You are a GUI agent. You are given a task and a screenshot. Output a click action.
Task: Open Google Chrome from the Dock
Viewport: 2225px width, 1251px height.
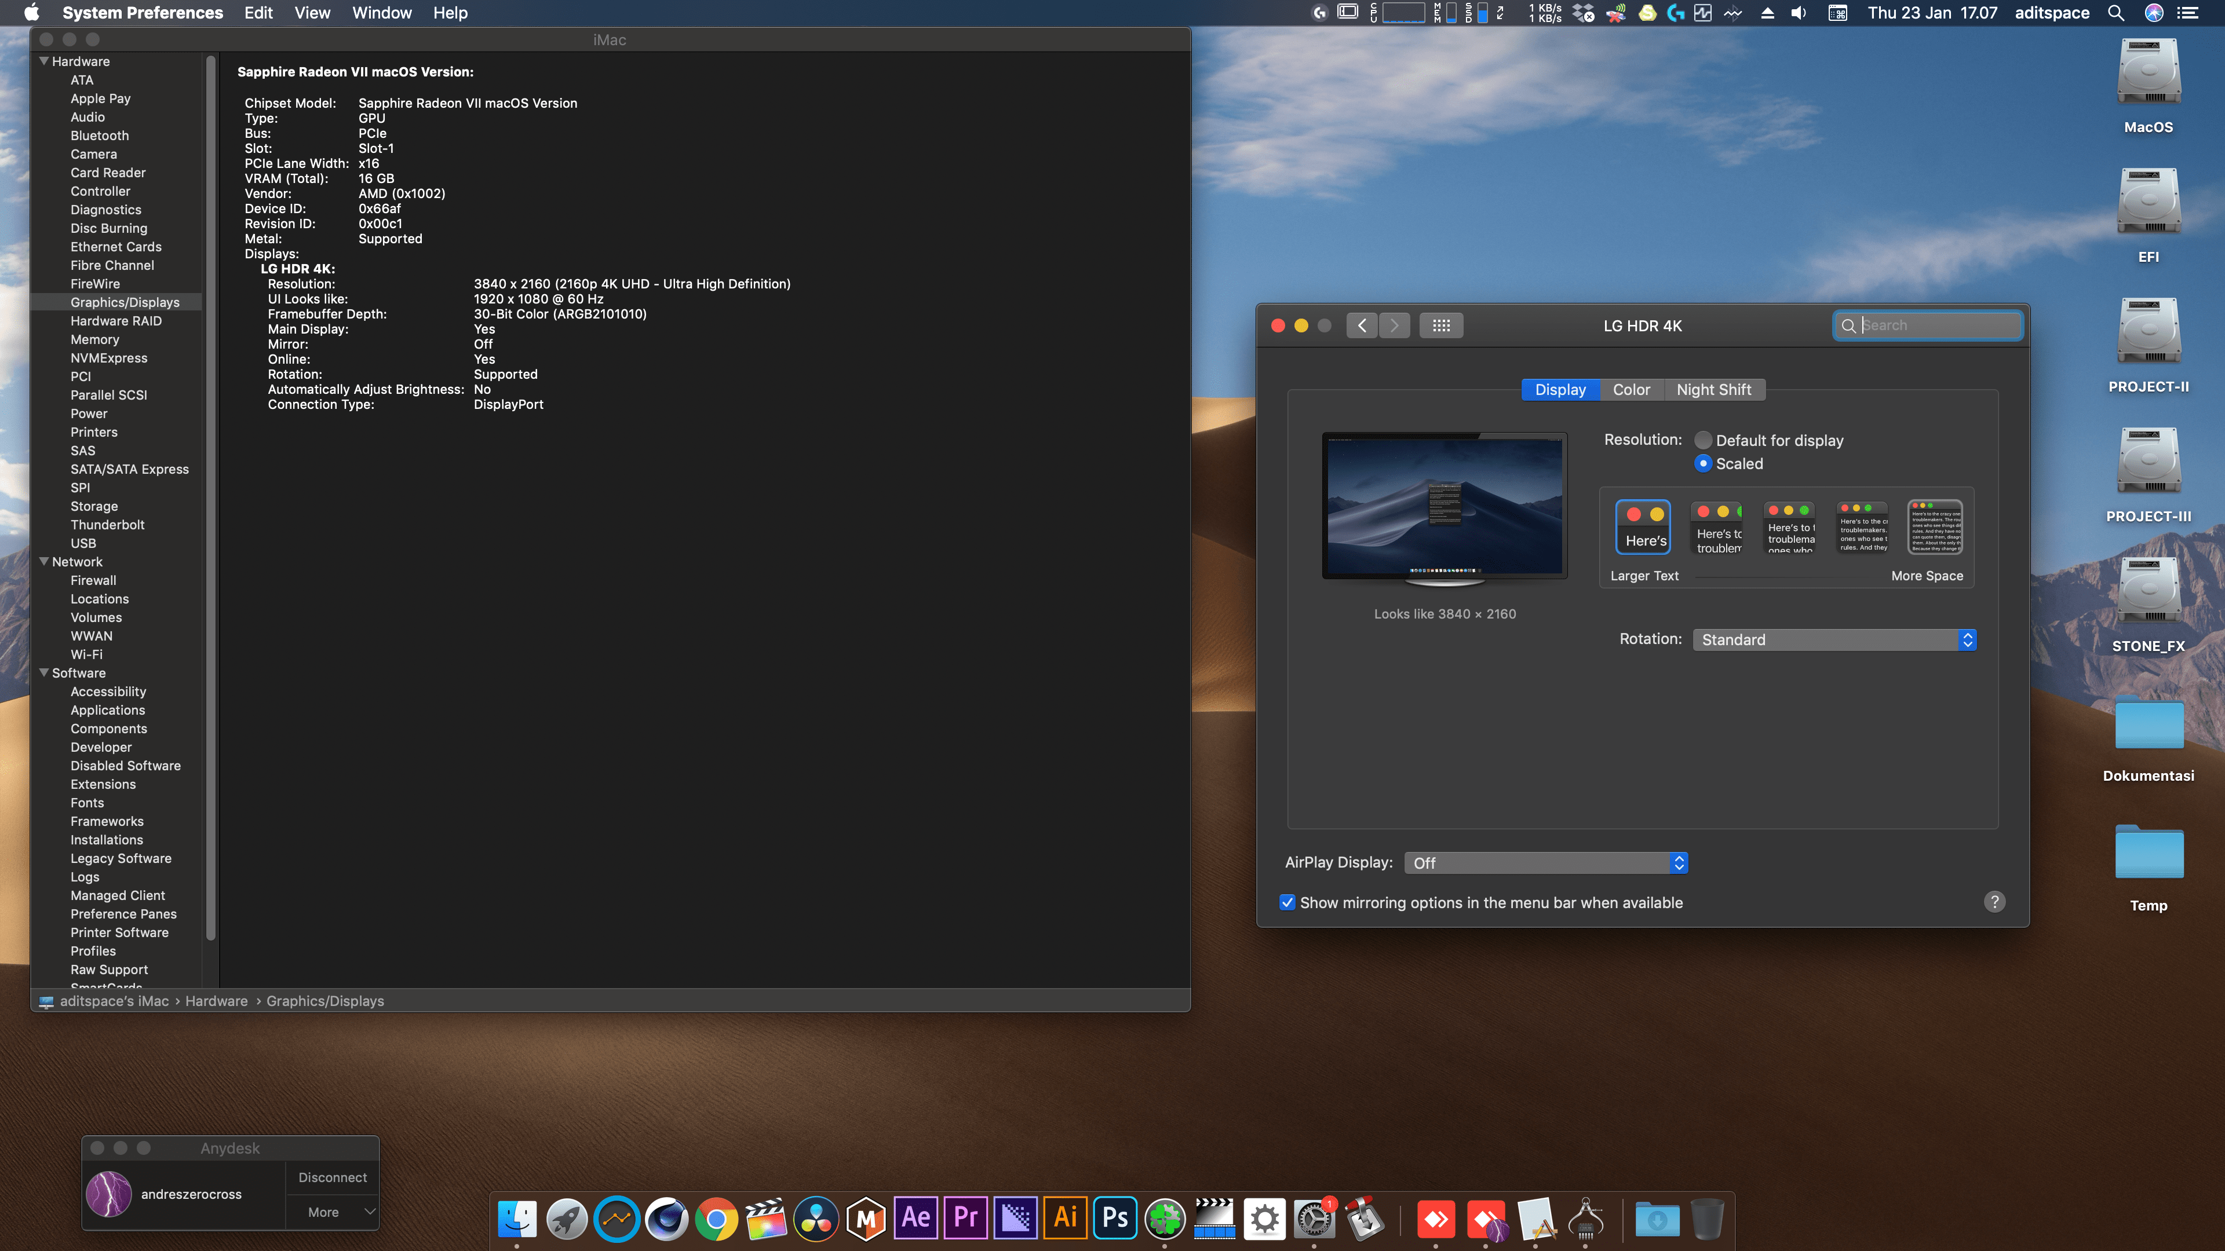click(717, 1219)
